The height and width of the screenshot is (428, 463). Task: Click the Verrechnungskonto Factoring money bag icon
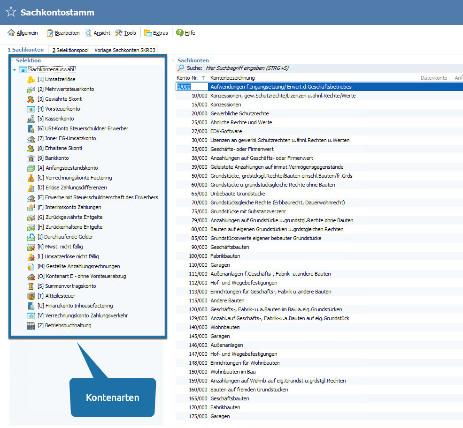click(x=31, y=178)
